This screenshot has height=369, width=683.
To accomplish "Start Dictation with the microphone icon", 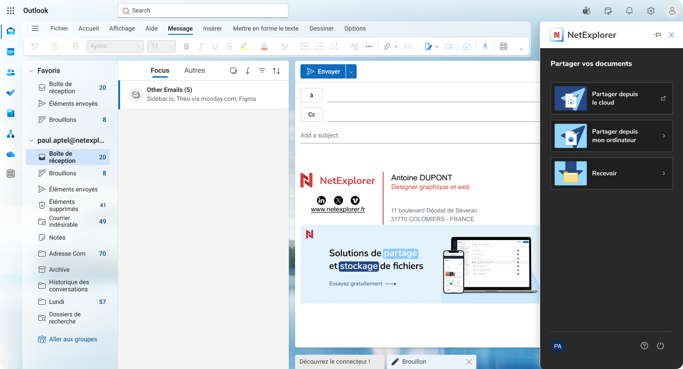I will point(485,46).
